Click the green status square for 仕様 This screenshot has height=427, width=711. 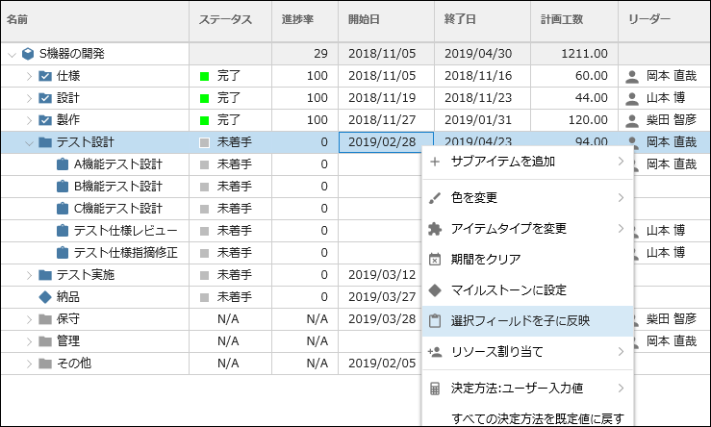(205, 76)
